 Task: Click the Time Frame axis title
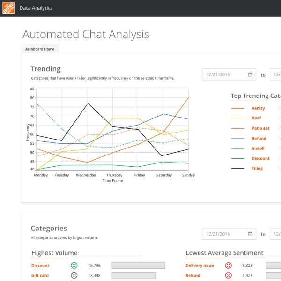coord(113,181)
